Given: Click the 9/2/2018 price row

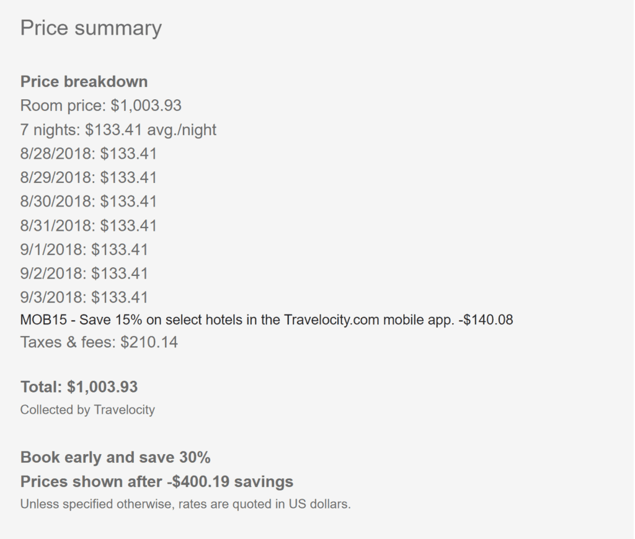Looking at the screenshot, I should [x=84, y=274].
